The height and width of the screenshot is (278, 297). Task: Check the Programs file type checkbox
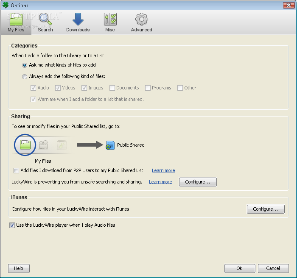(x=148, y=88)
